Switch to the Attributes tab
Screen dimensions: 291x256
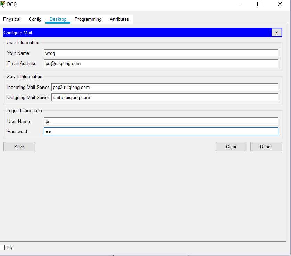click(119, 19)
